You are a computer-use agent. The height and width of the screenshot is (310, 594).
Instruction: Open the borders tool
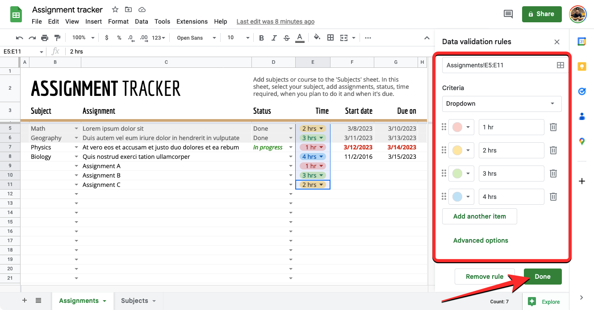[x=330, y=38]
